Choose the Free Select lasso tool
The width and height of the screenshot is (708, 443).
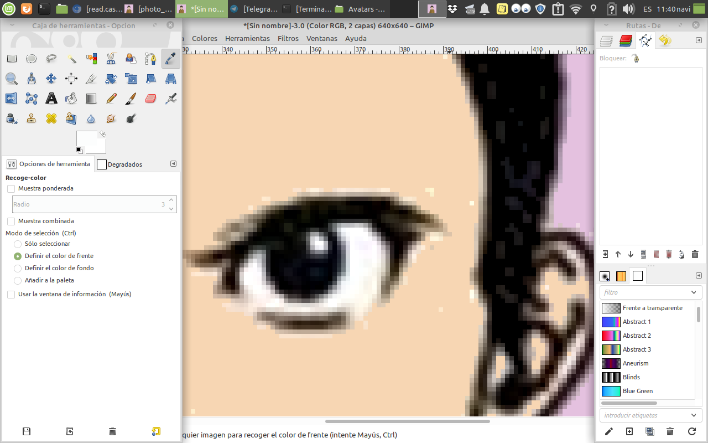pyautogui.click(x=51, y=59)
